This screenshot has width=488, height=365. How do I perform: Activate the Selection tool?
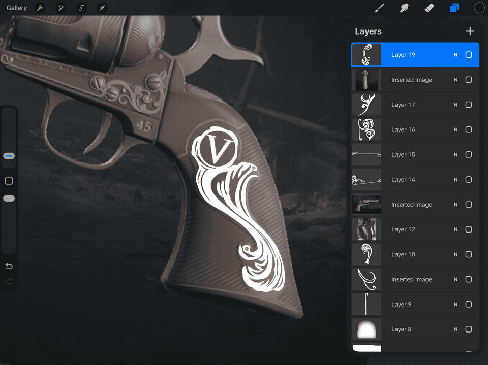81,8
